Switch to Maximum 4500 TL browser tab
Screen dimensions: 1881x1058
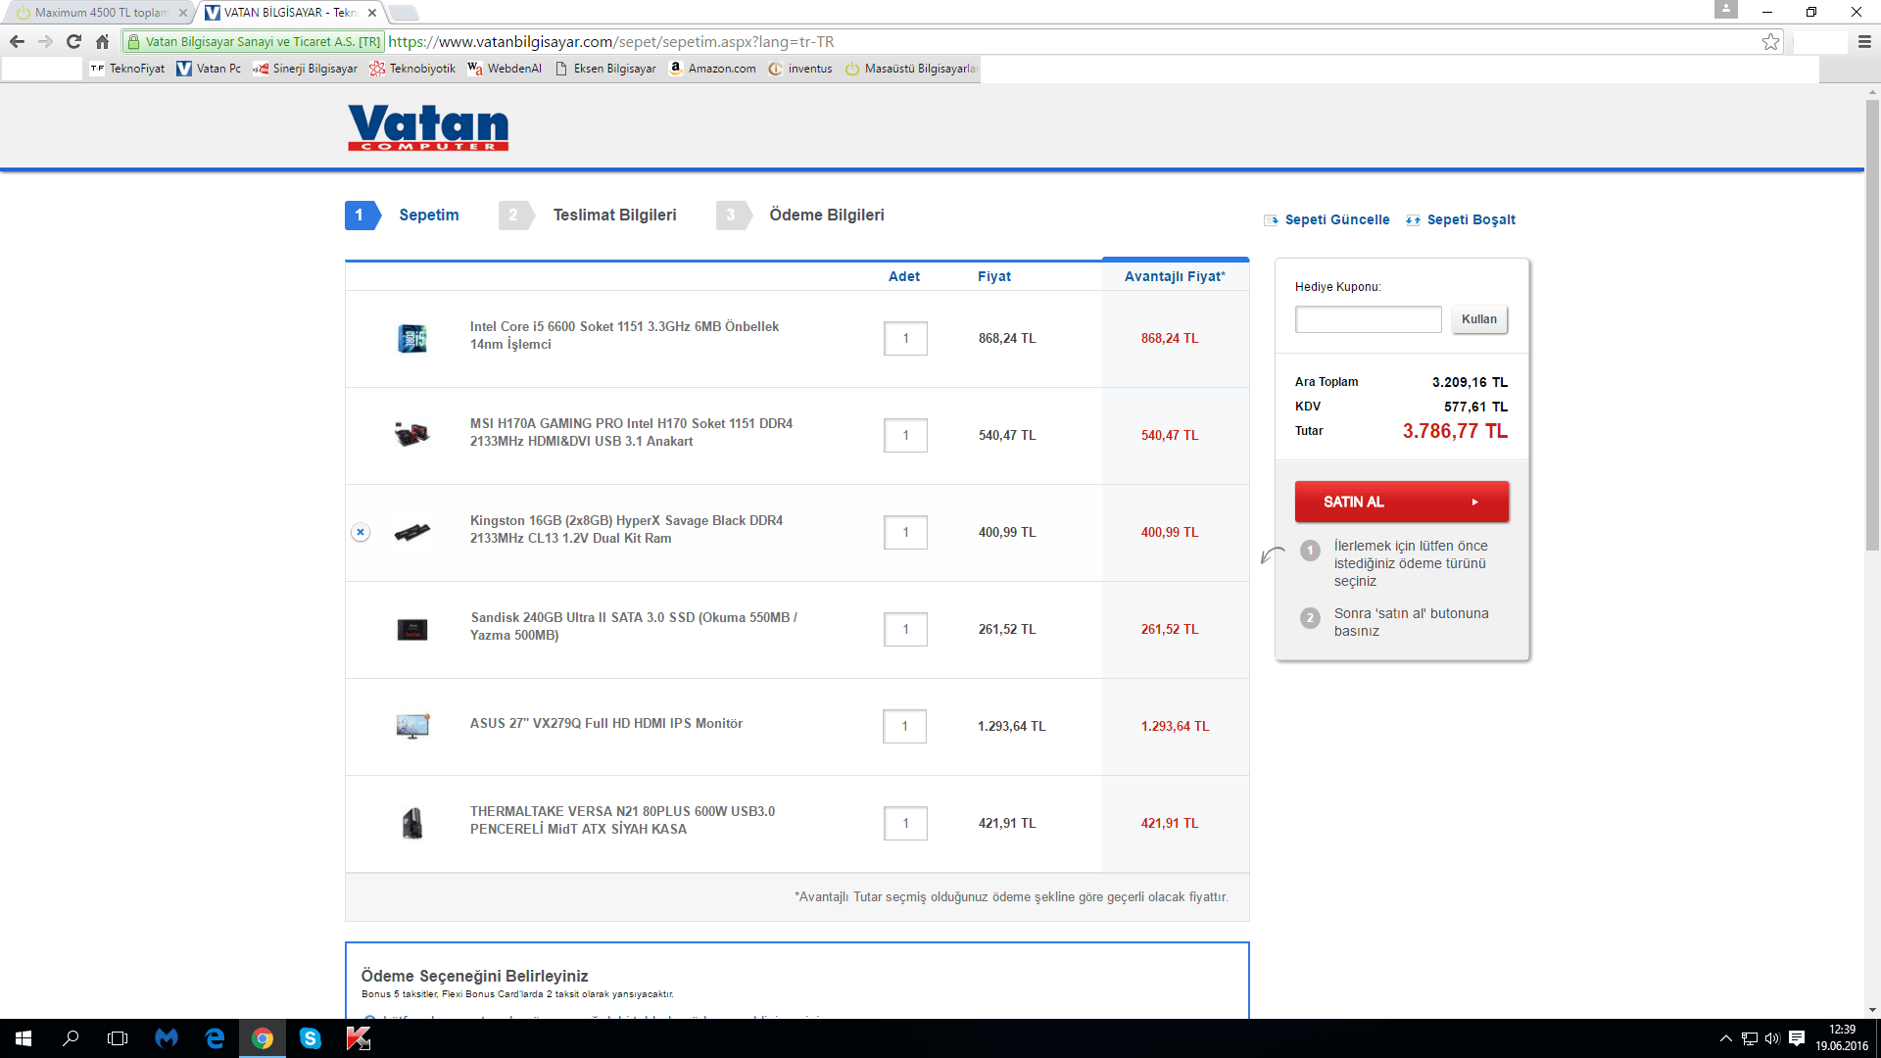point(100,13)
